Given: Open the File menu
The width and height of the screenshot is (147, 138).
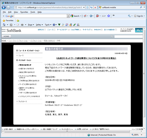Looking at the screenshot, I should [4, 12].
